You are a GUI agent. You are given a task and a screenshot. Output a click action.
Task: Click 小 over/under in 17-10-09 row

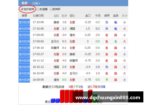[x=124, y=22]
